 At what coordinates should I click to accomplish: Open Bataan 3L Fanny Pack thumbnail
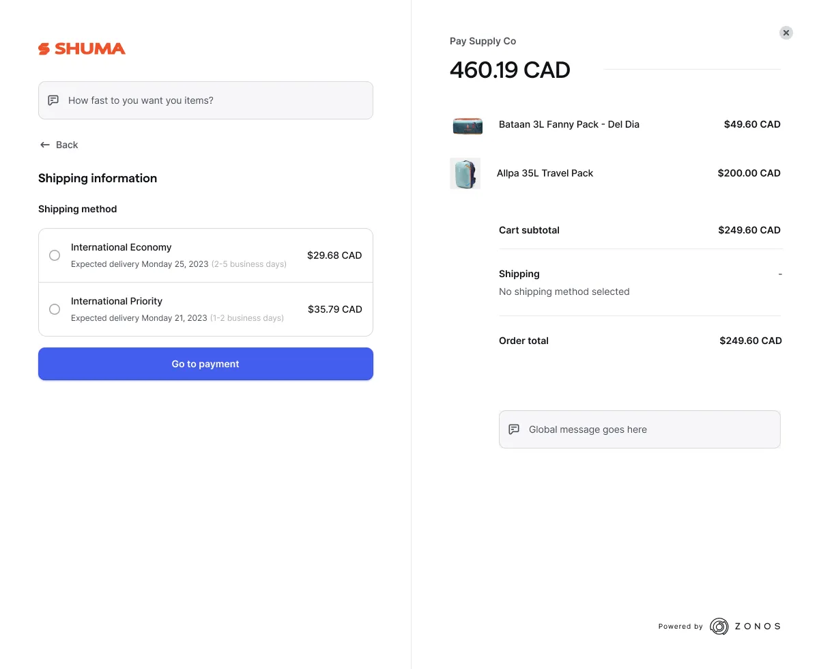coord(468,125)
